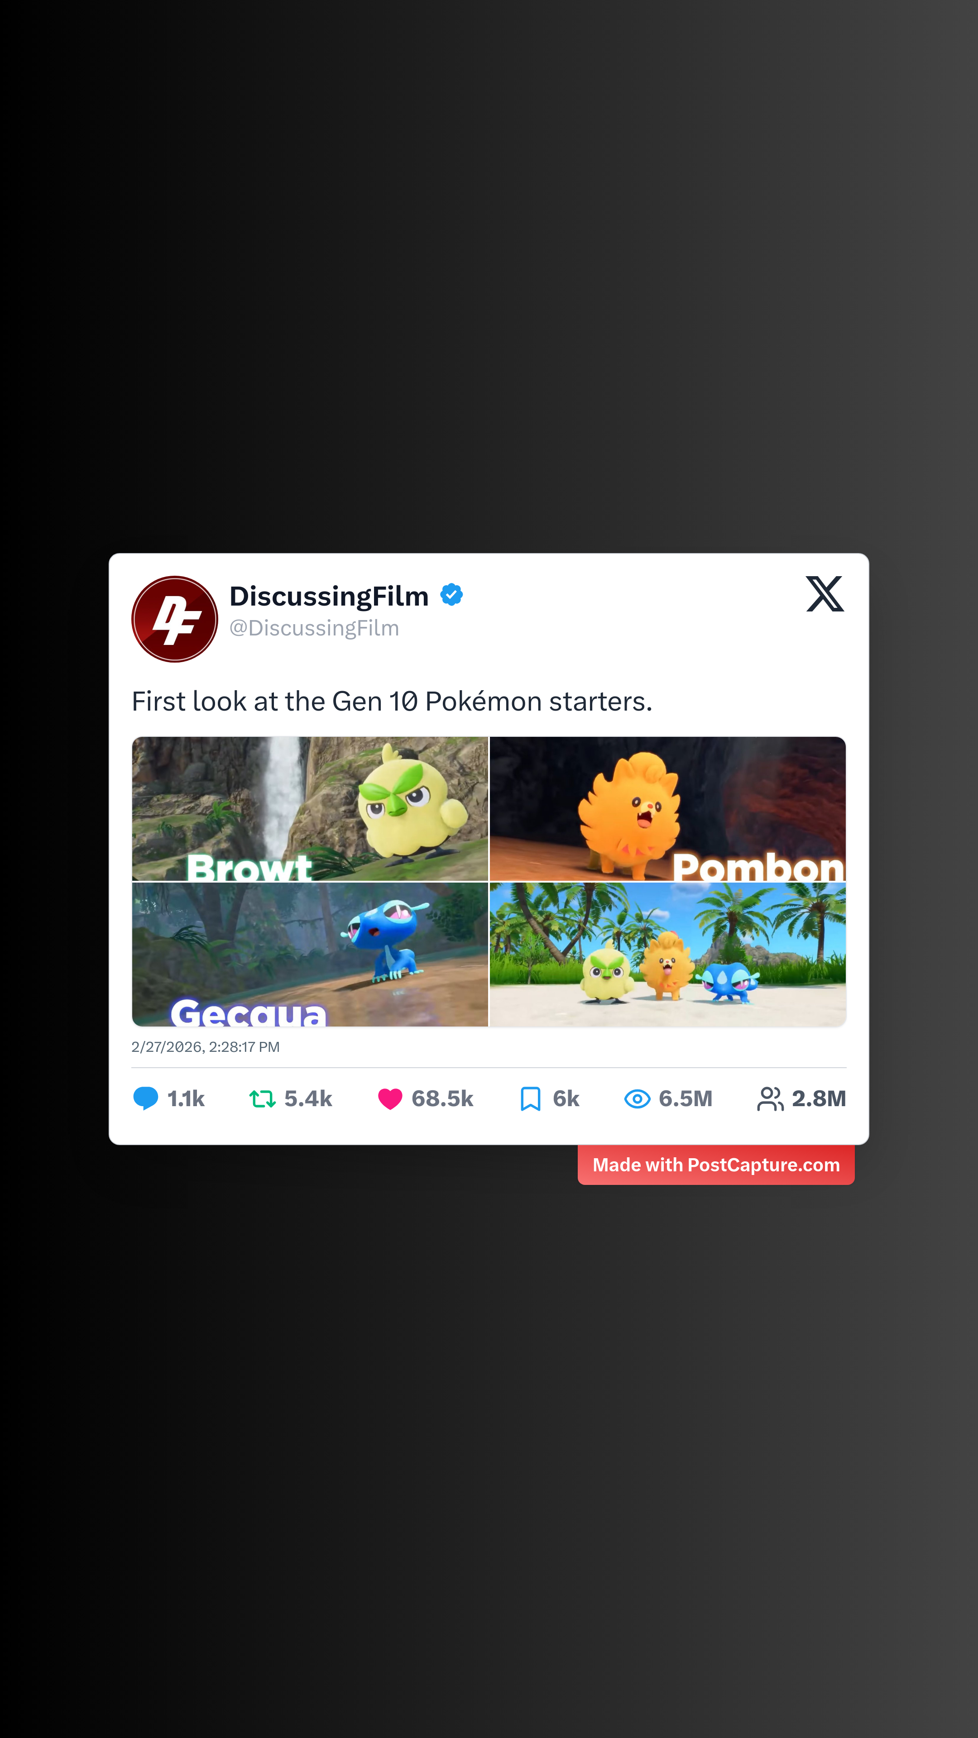Open the beach trio starters image
This screenshot has height=1738, width=978.
coord(667,955)
